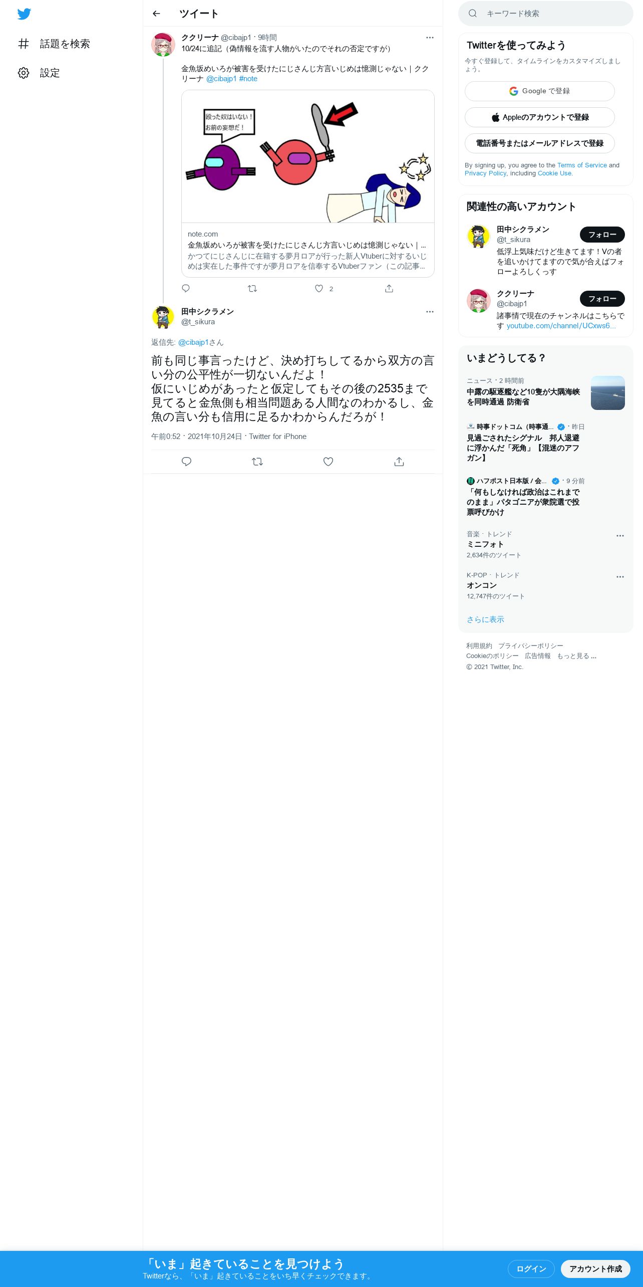Go back using the arrow icon
643x1287 pixels.
click(x=156, y=14)
